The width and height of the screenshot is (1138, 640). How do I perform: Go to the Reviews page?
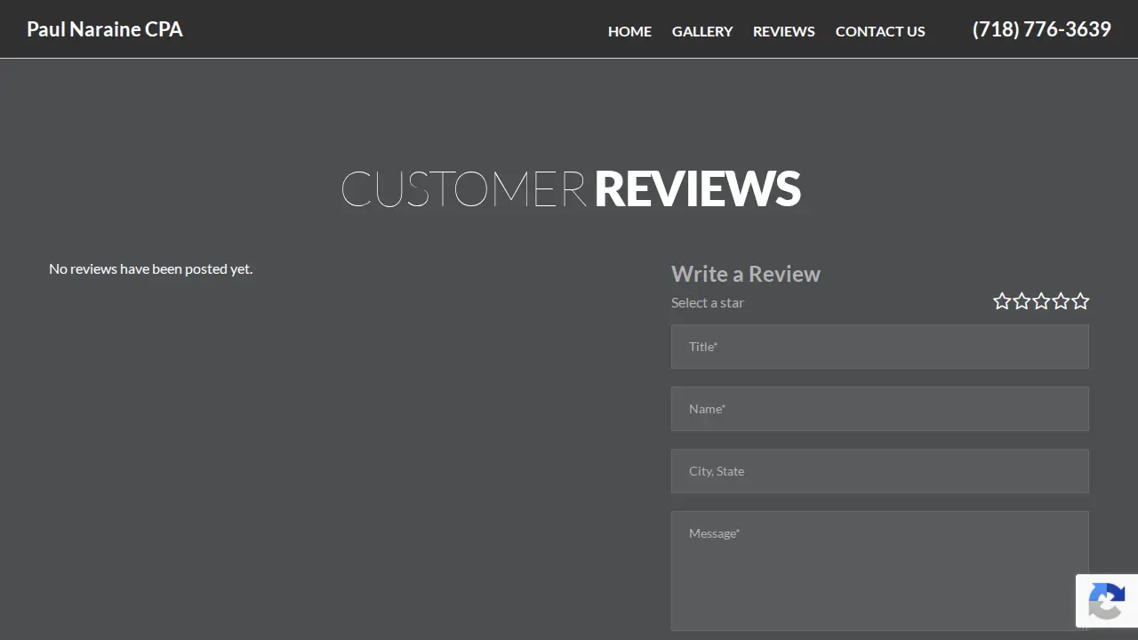(784, 31)
